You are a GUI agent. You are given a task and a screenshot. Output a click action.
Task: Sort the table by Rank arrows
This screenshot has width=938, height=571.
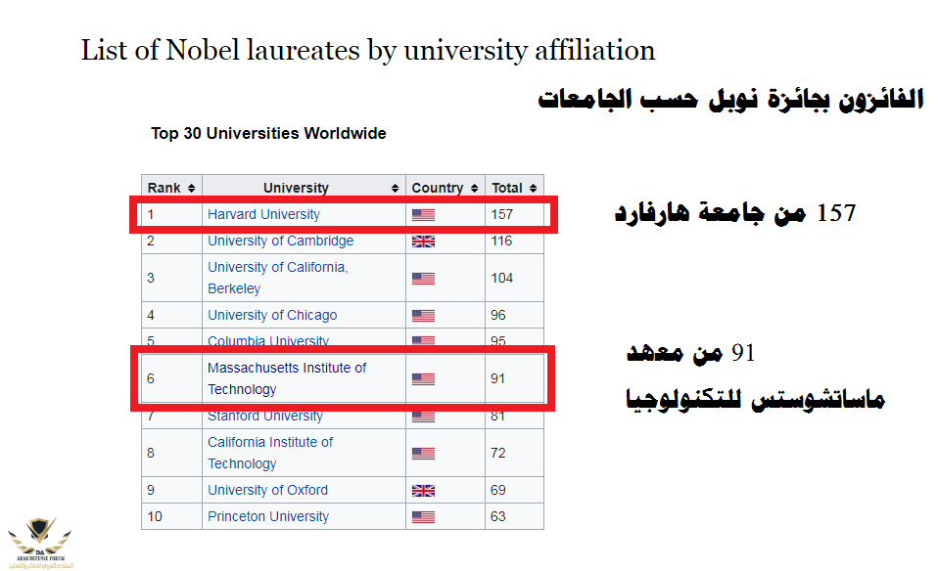[x=192, y=188]
